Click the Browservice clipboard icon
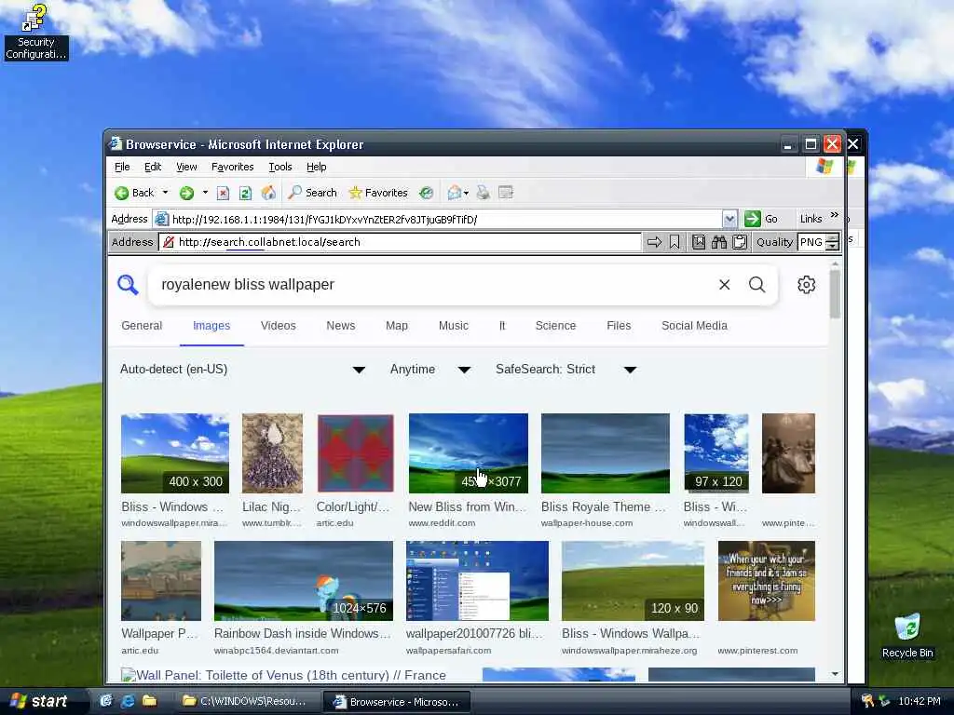Image resolution: width=954 pixels, height=715 pixels. coord(740,242)
